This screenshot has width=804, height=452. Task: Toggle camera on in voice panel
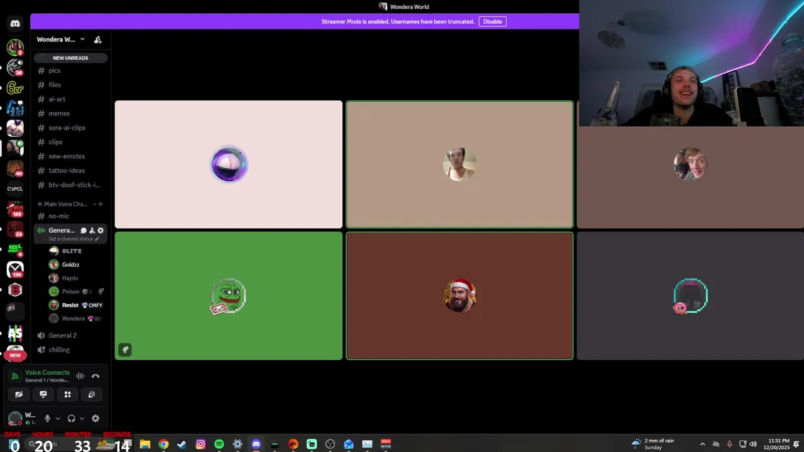point(19,394)
